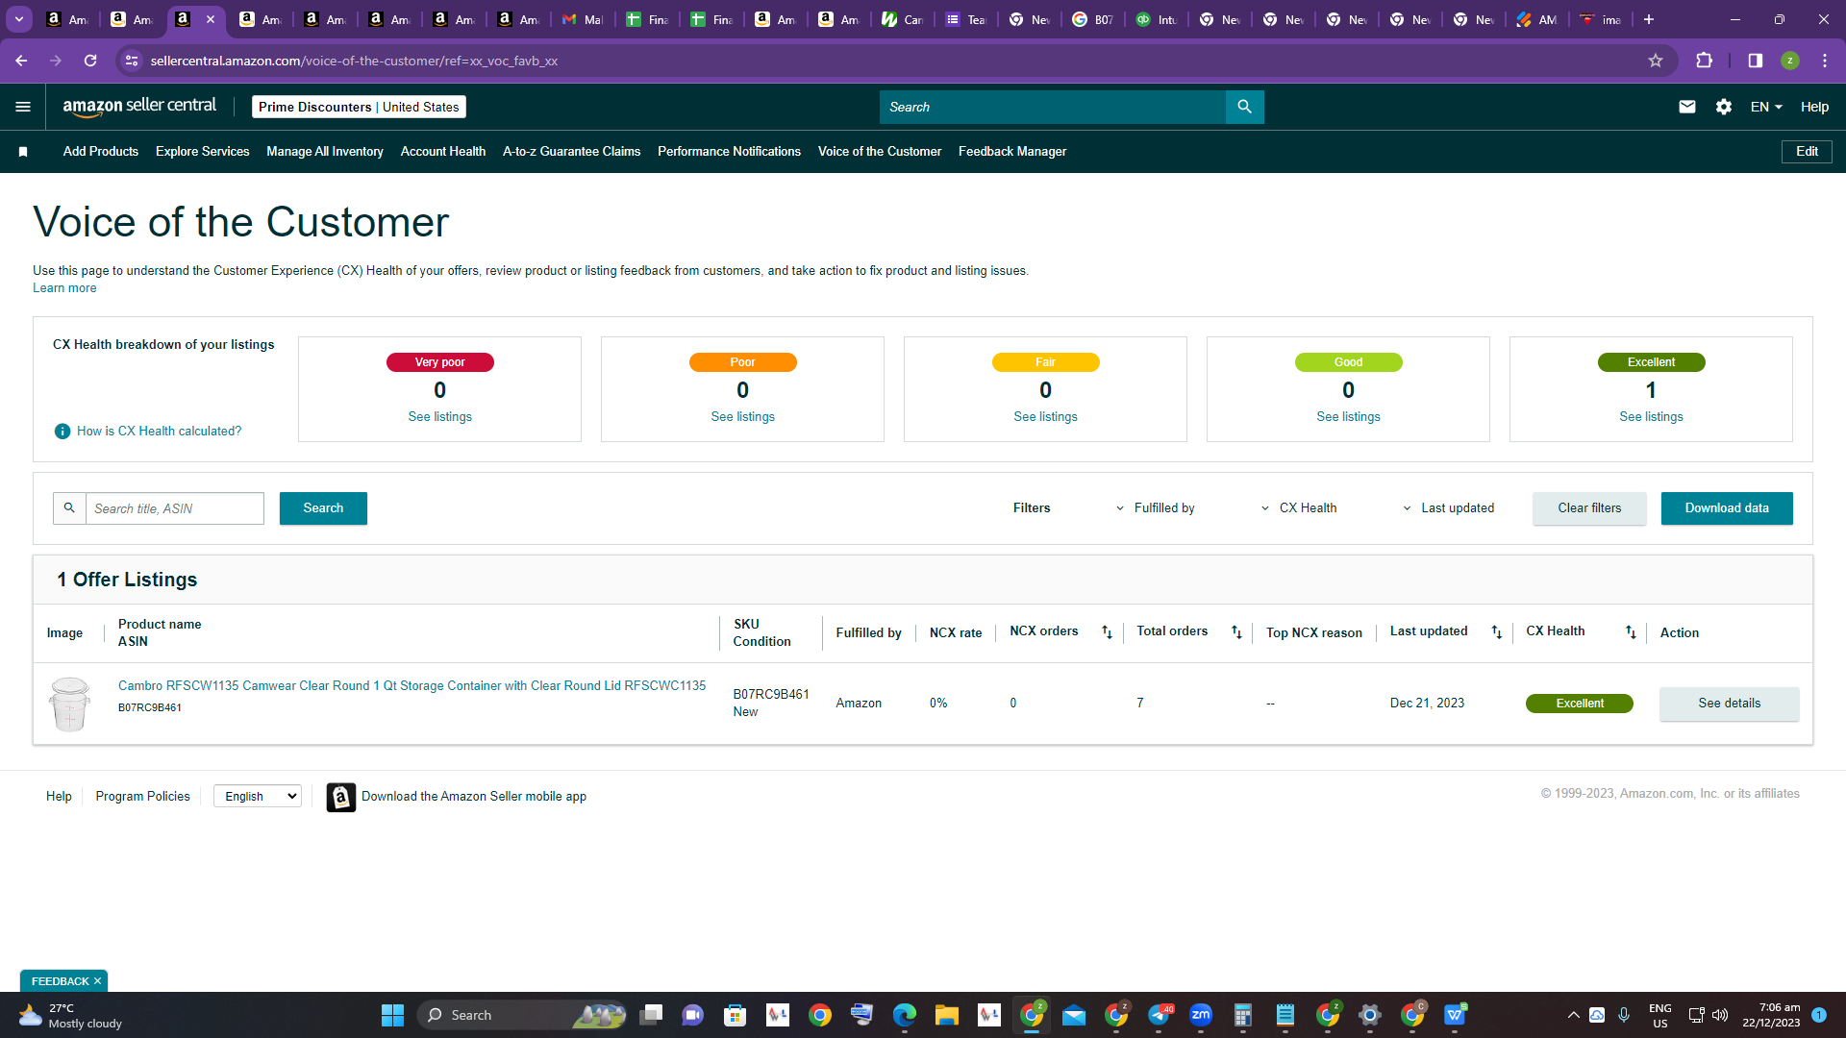1846x1038 pixels.
Task: Open Microsoft Store from taskbar
Action: coord(736,1015)
